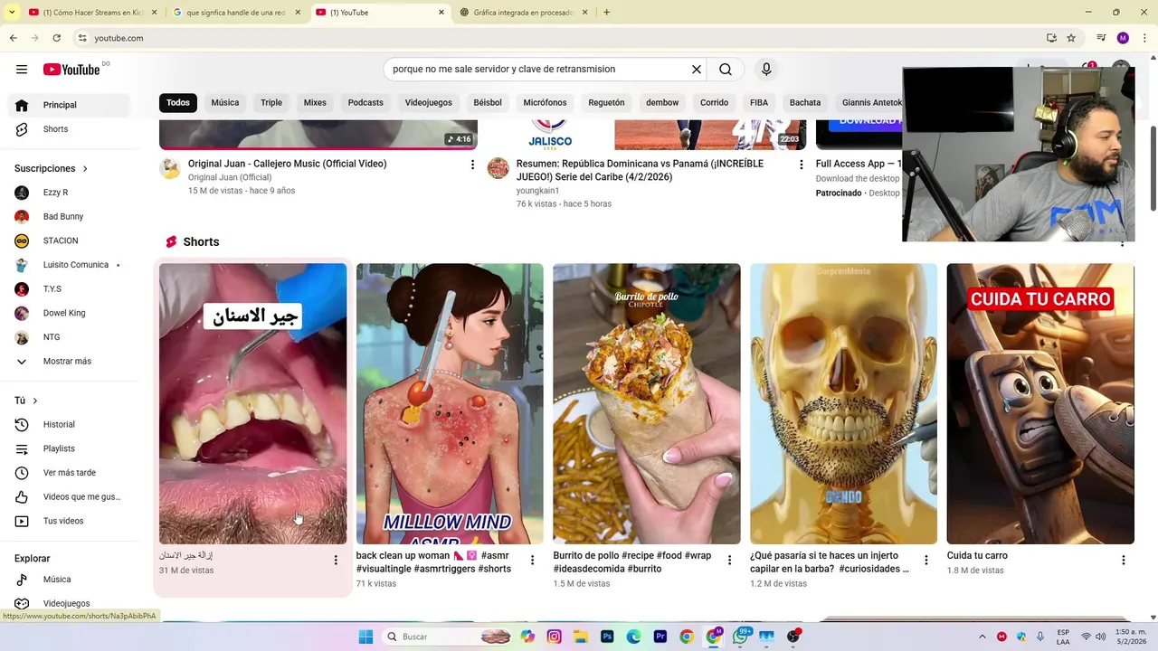Open Principal home in sidebar
Screen dimensions: 1158x651
pos(71,105)
